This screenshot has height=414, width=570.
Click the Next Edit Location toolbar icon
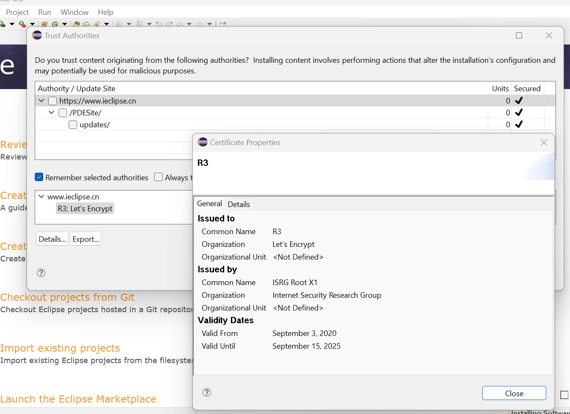[169, 24]
